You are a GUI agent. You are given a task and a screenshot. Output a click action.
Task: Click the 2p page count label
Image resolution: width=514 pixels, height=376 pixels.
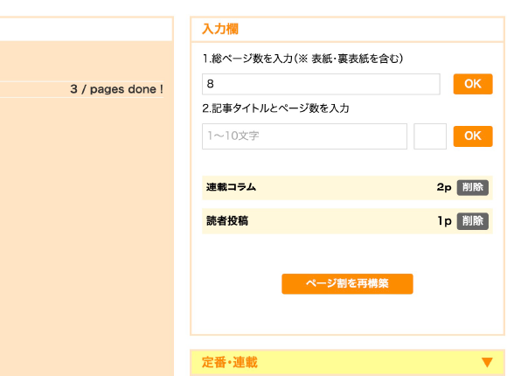tap(444, 187)
